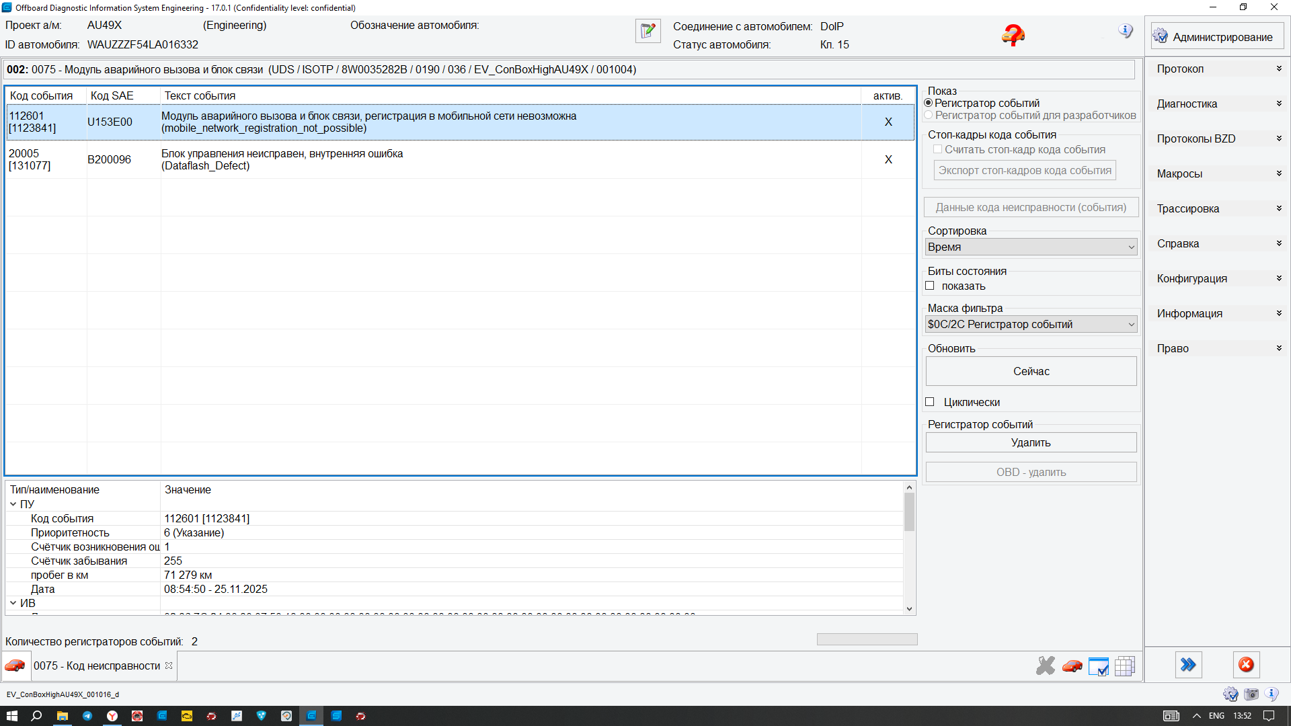1291x726 pixels.
Task: Click the table grid icon in bottom toolbar
Action: click(1124, 666)
